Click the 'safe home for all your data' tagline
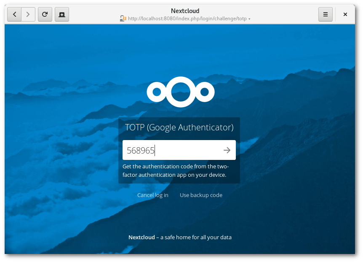Image resolution: width=363 pixels, height=262 pixels. point(196,237)
